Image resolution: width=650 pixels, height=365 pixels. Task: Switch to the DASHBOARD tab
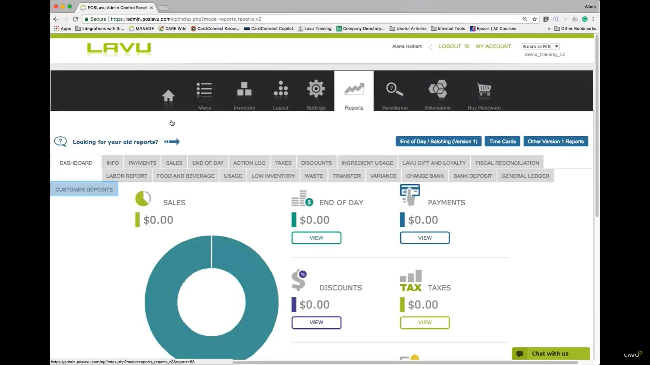(x=76, y=163)
